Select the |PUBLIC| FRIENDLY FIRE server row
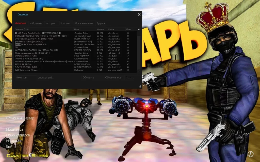 (x=76, y=36)
